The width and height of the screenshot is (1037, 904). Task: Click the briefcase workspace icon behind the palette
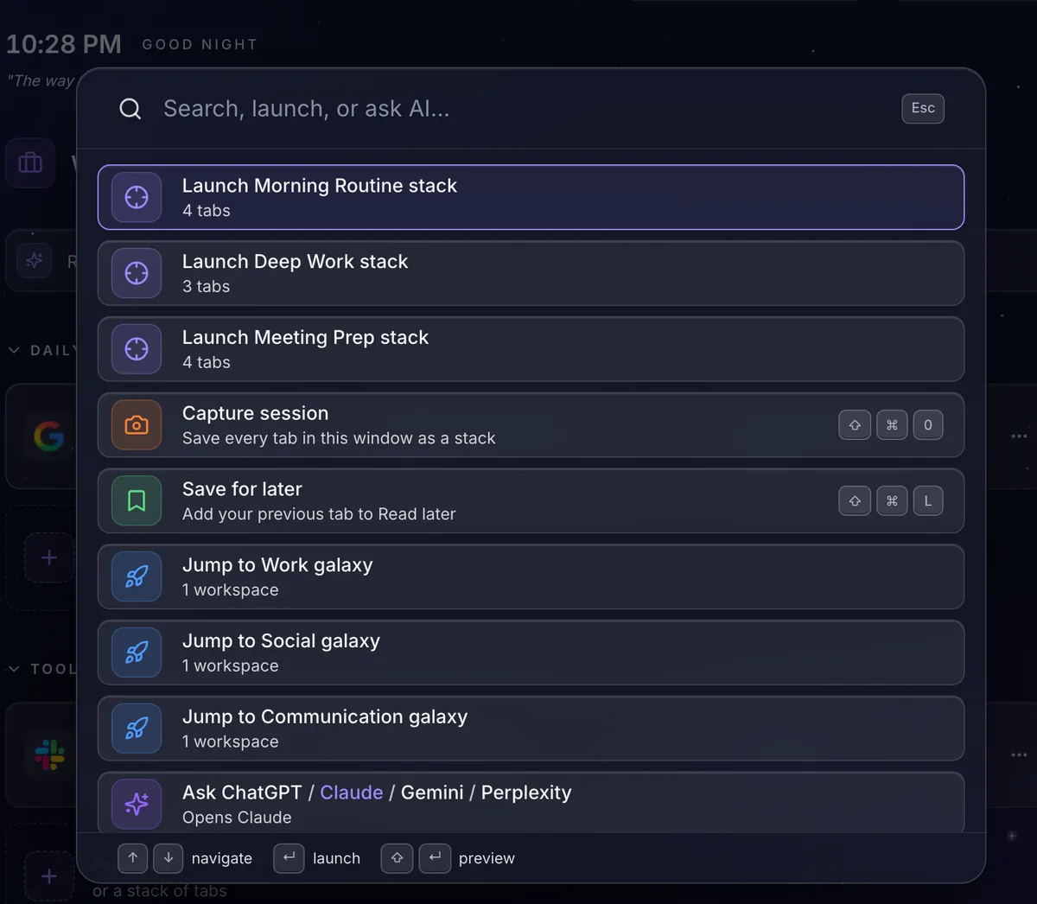[x=30, y=162]
